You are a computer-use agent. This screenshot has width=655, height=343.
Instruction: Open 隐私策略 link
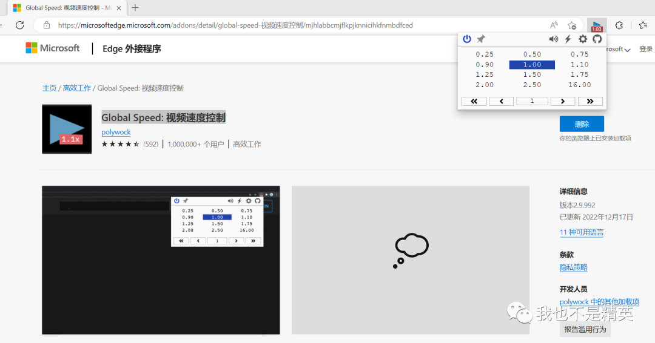[x=574, y=267]
